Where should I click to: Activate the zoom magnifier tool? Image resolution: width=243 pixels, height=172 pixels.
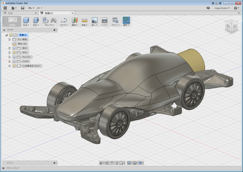(x=117, y=163)
